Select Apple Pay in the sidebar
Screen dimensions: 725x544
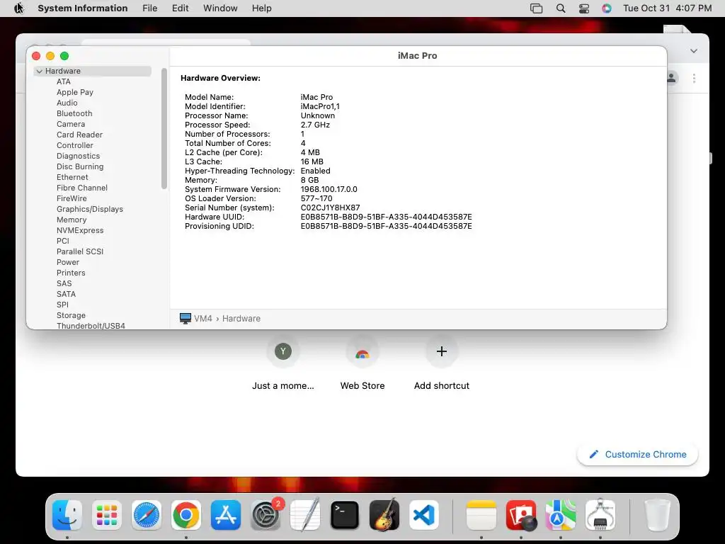pyautogui.click(x=75, y=92)
